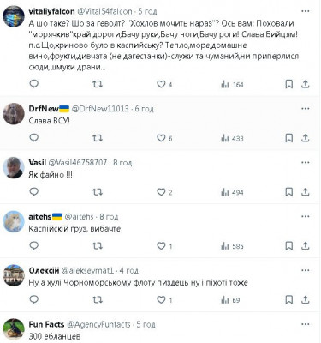Share the aitehs tweet
Screen dimensions: 321x343
tap(306, 246)
